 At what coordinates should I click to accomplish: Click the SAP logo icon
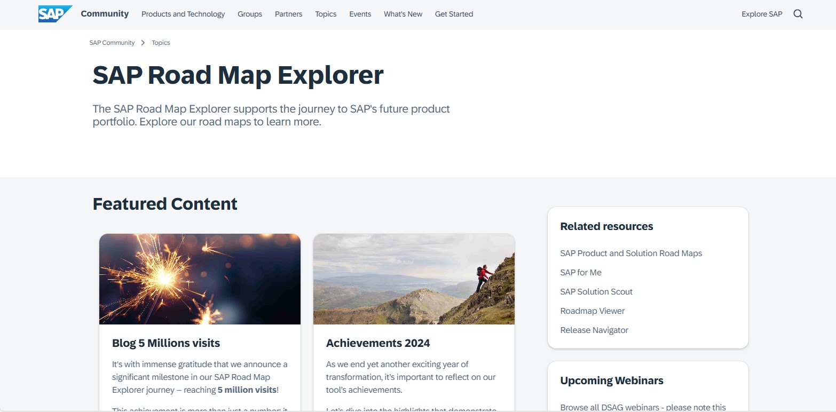[x=54, y=14]
